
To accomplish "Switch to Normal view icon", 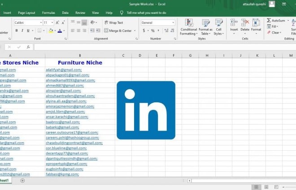I will tap(257, 187).
